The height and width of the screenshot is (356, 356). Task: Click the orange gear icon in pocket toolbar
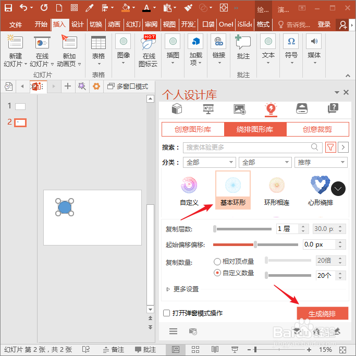[x=96, y=87]
